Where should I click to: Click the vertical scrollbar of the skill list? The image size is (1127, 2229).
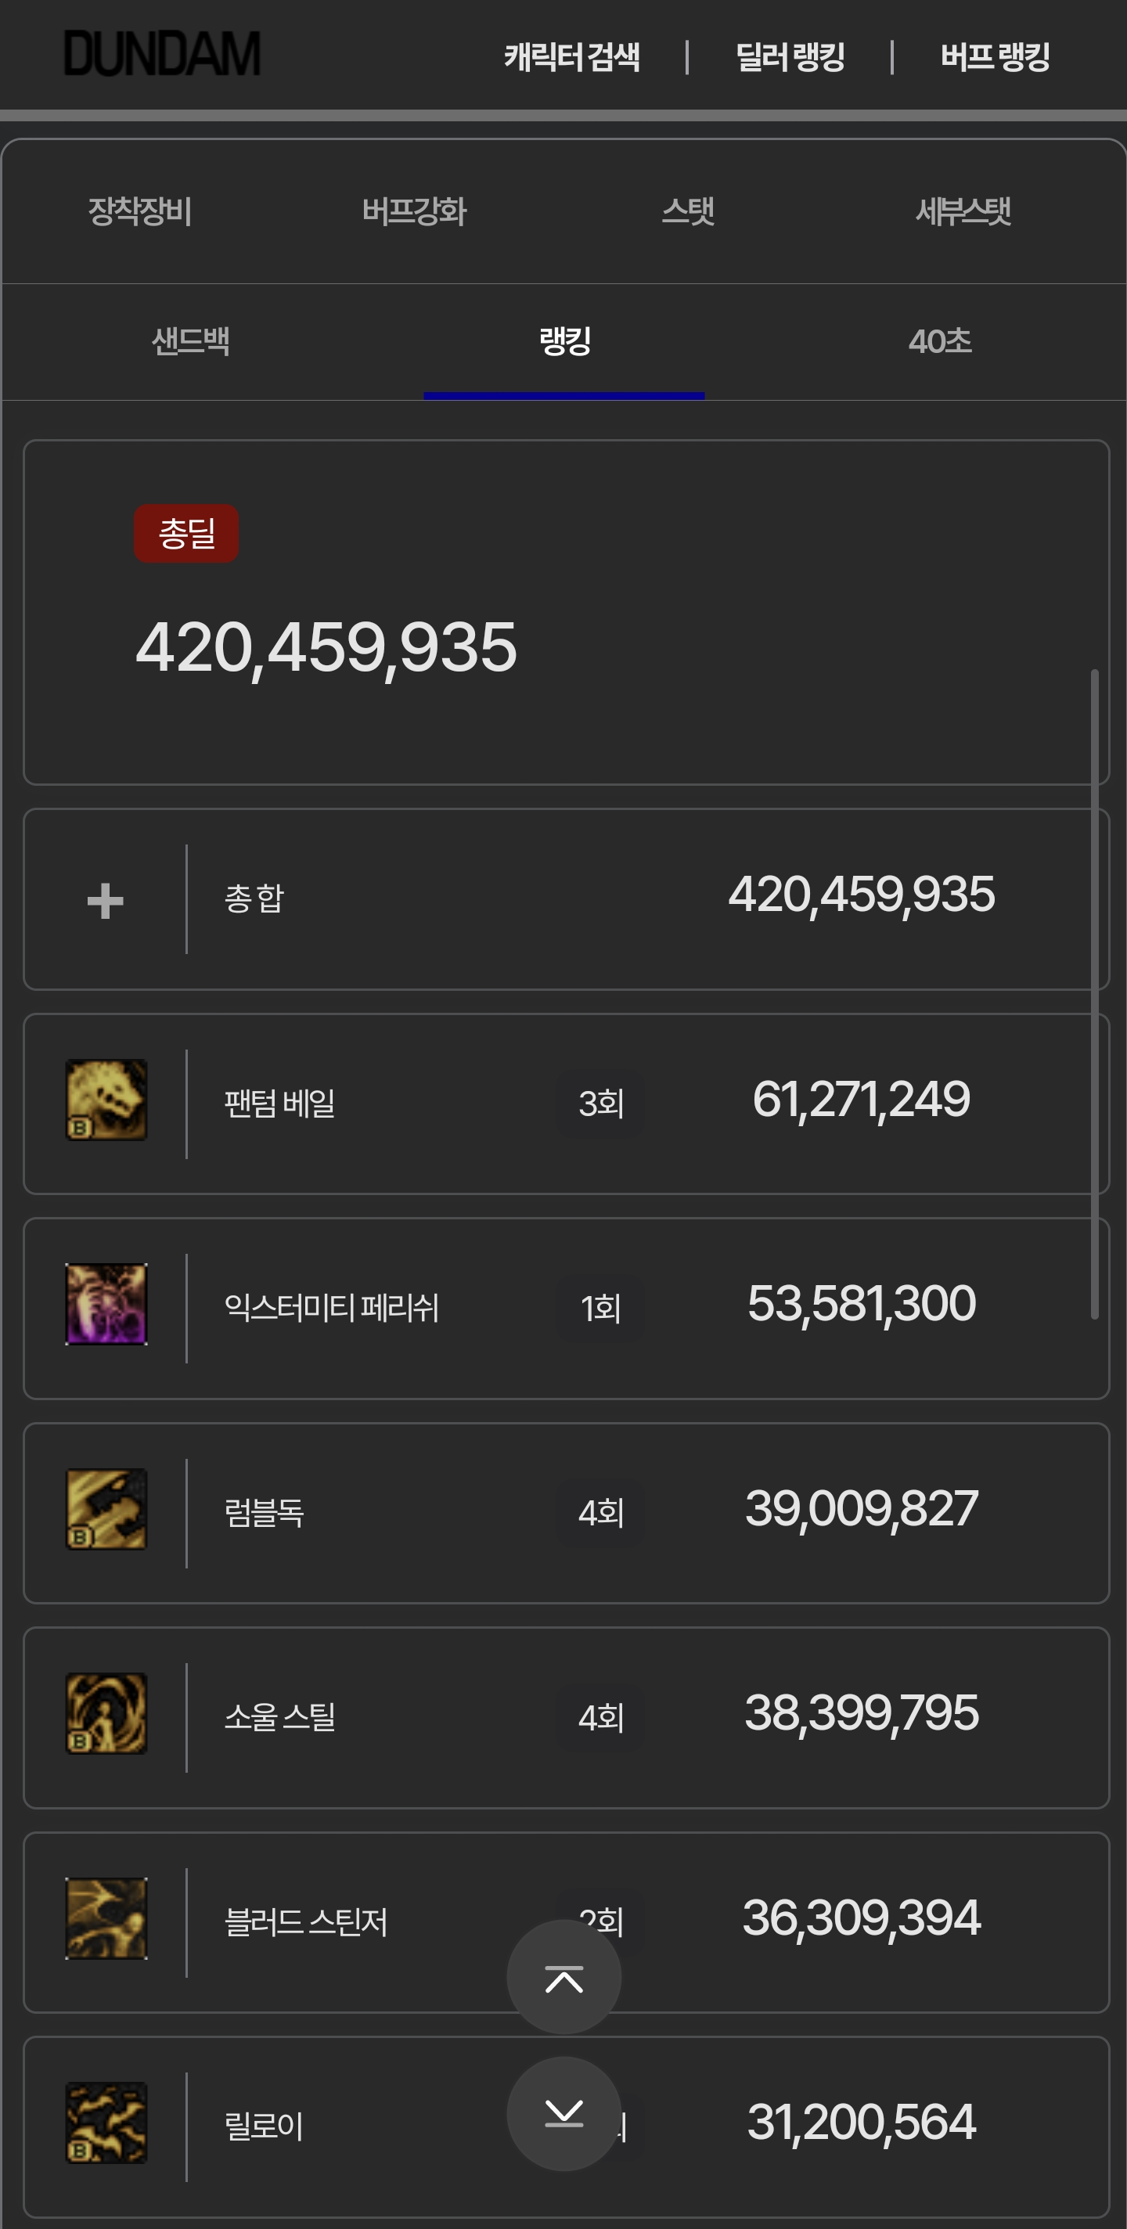click(1094, 994)
